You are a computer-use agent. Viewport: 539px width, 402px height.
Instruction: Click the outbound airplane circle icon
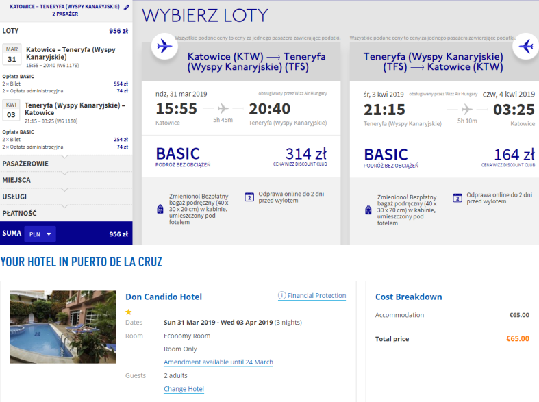(164, 46)
